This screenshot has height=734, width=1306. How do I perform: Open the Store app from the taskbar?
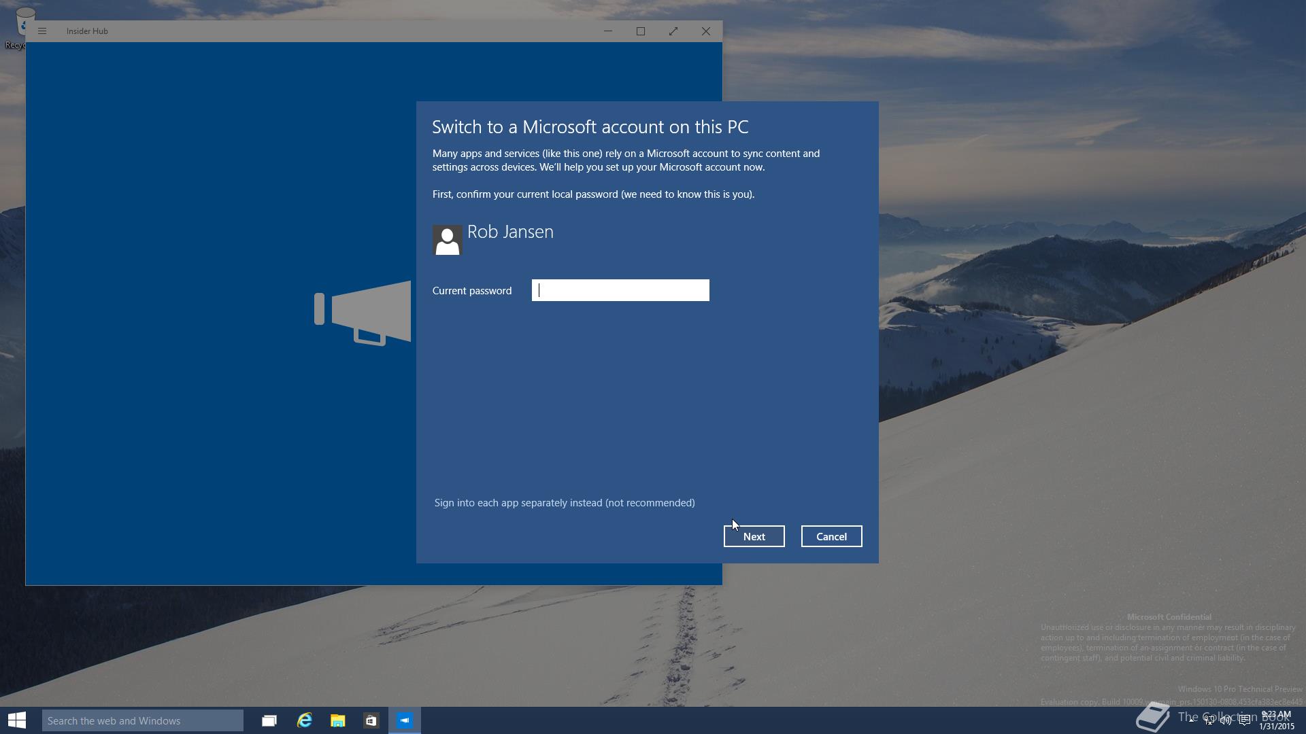coord(371,720)
